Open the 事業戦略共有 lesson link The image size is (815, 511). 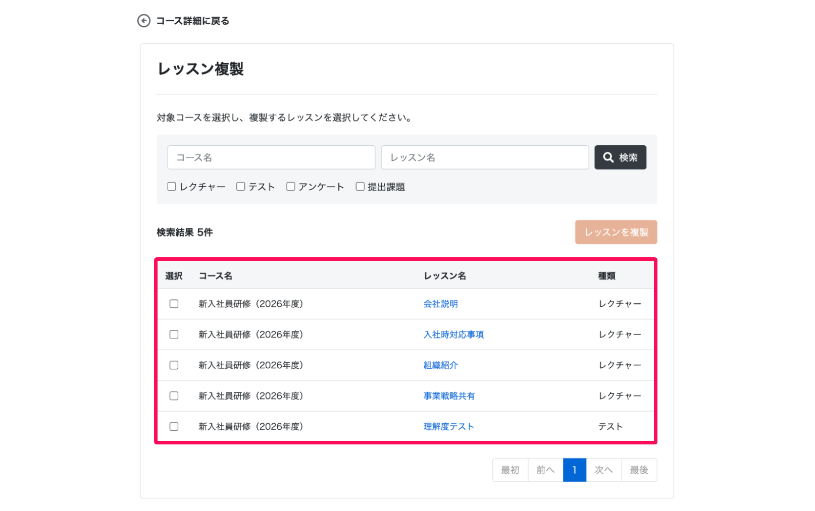(x=449, y=396)
